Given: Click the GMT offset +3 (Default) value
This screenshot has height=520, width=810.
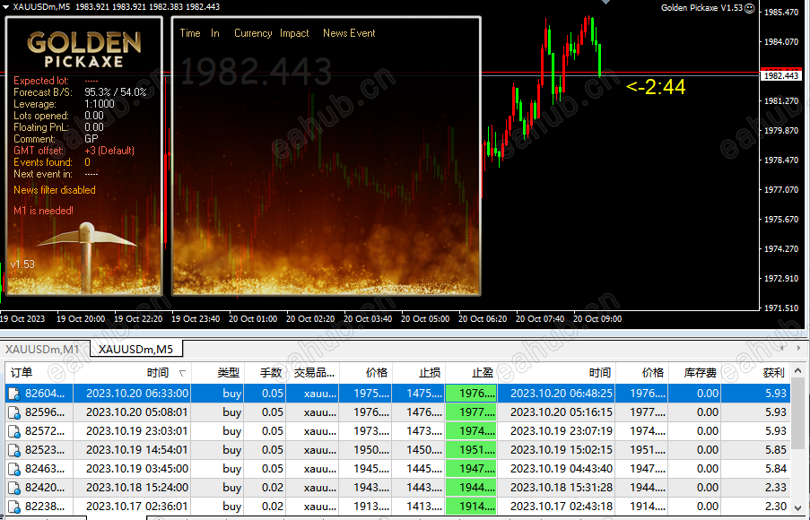Looking at the screenshot, I should coord(109,151).
